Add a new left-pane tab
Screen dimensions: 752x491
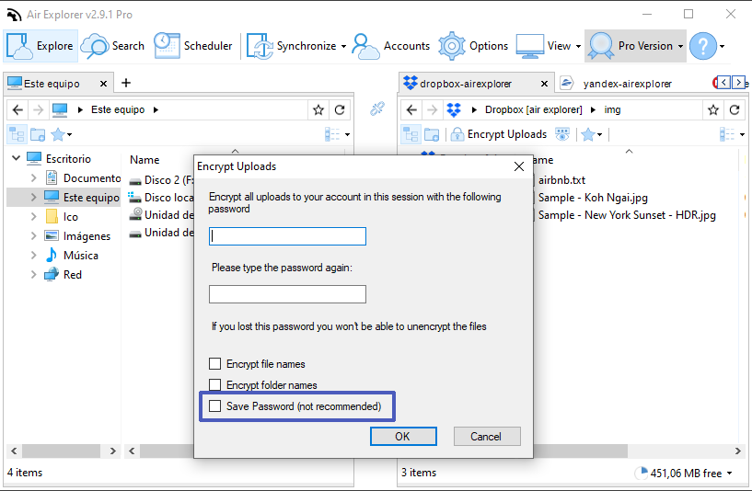(x=126, y=83)
